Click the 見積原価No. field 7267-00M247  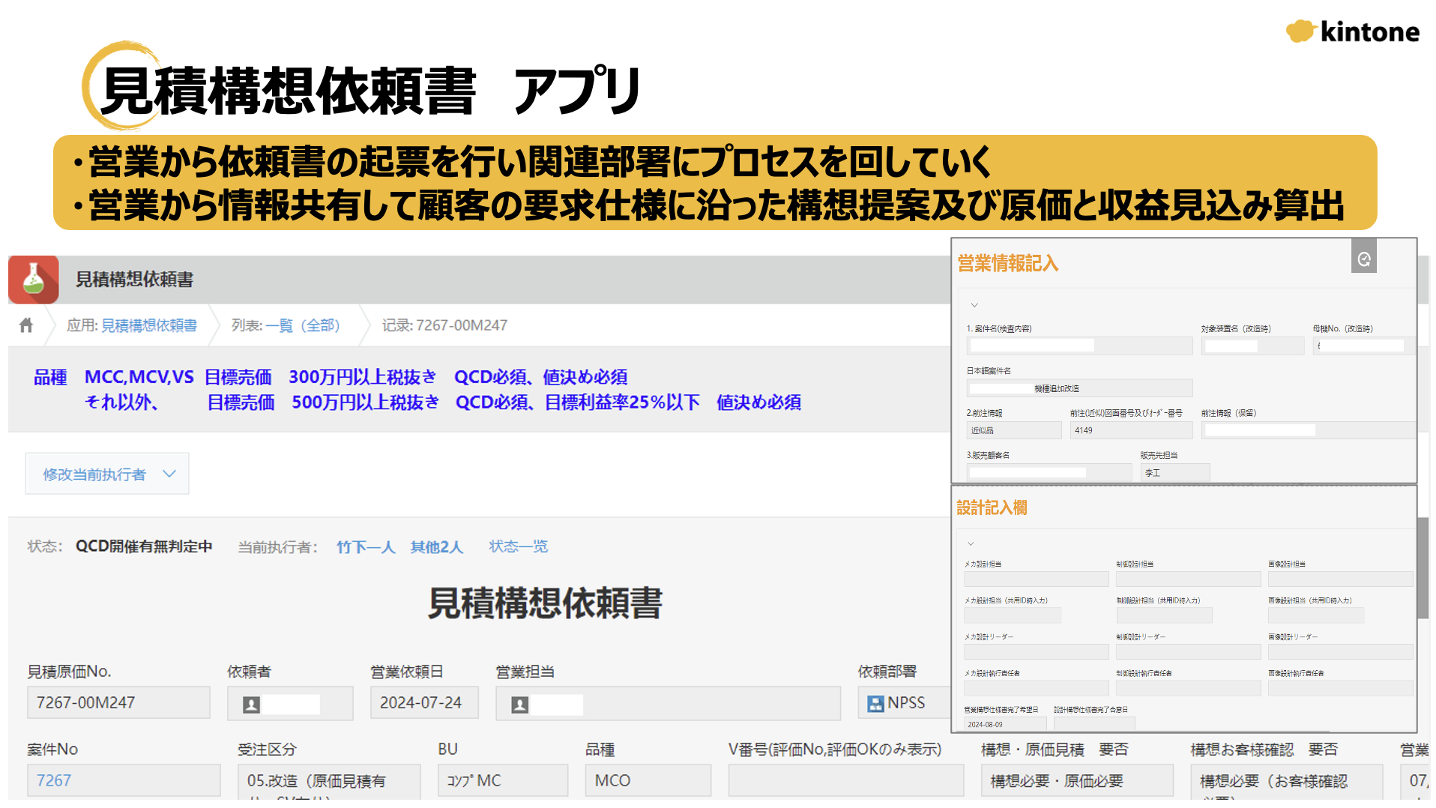[118, 703]
